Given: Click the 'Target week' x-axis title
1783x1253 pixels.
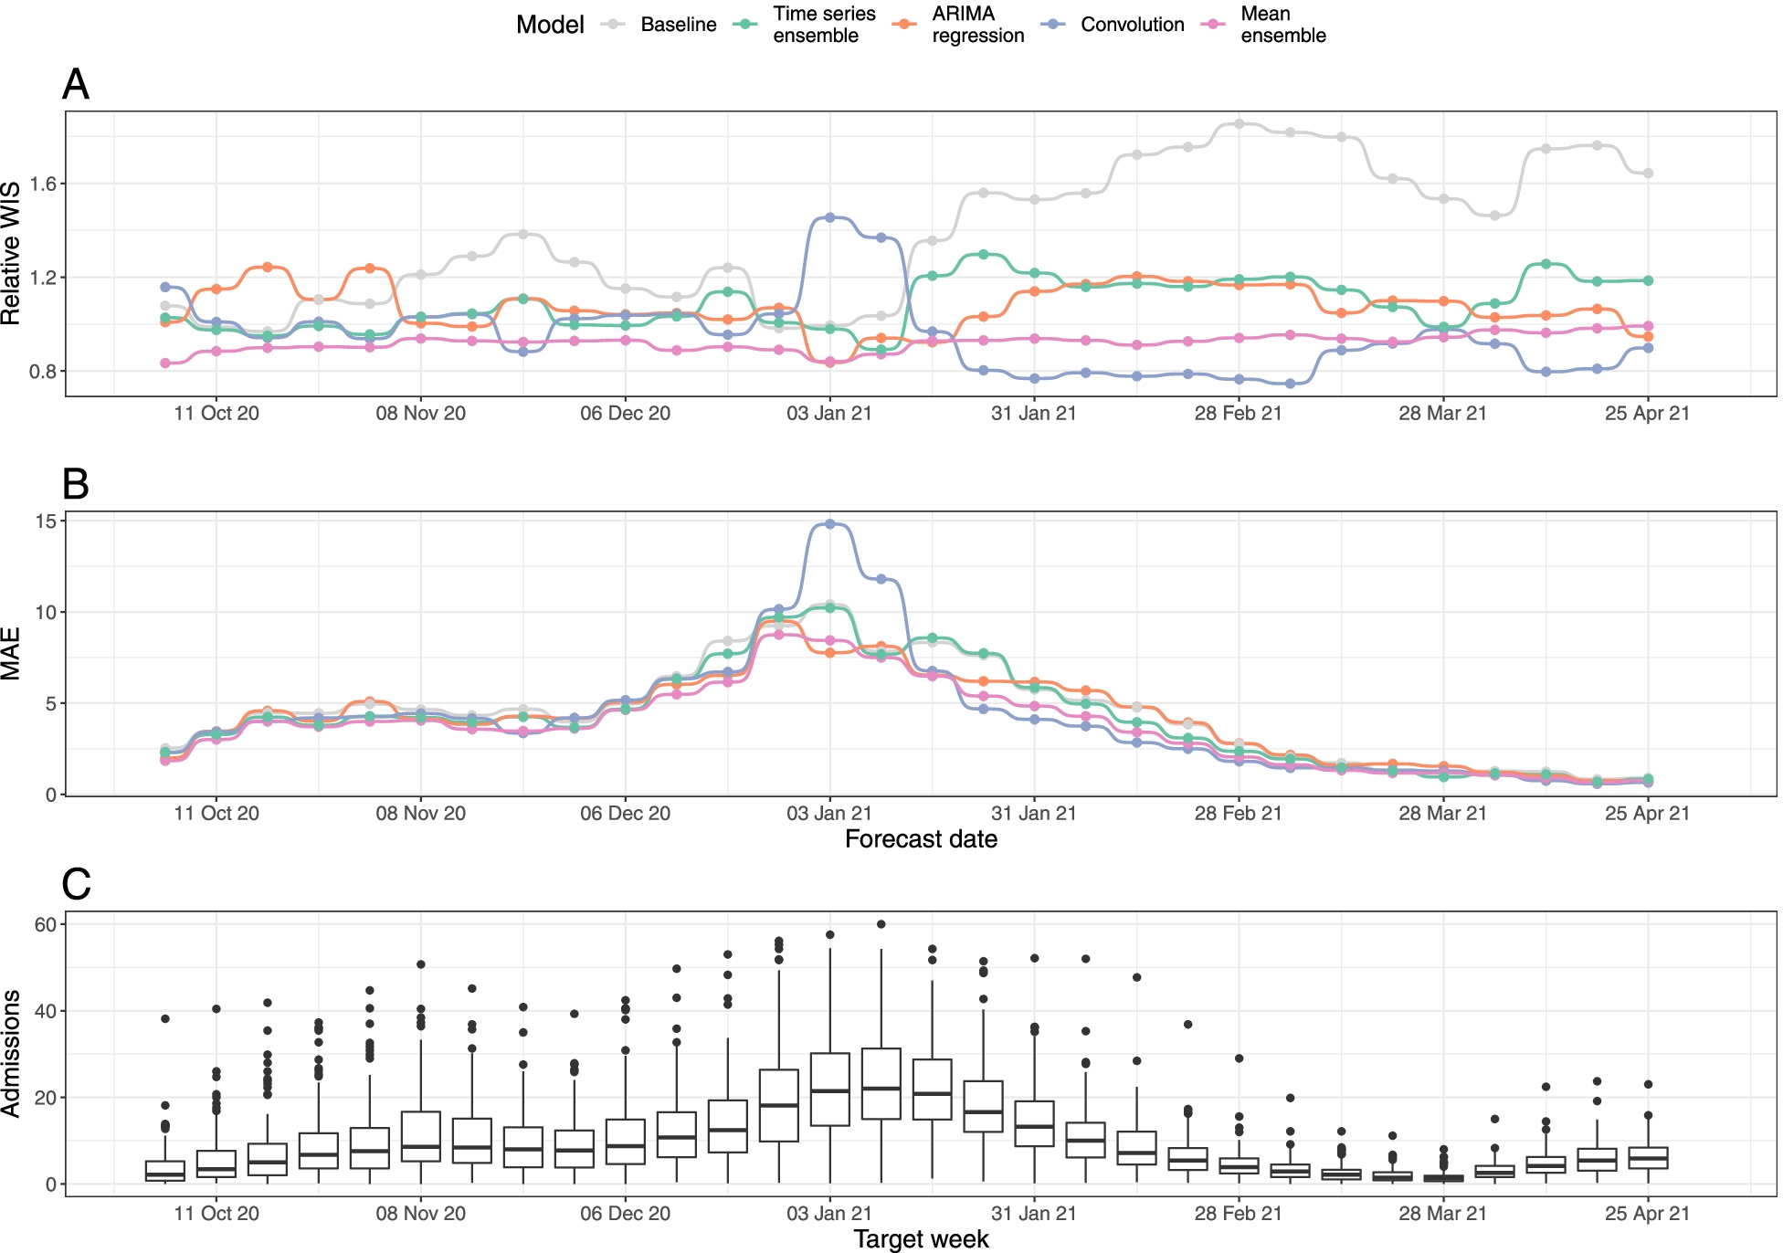Looking at the screenshot, I should pyautogui.click(x=921, y=1239).
